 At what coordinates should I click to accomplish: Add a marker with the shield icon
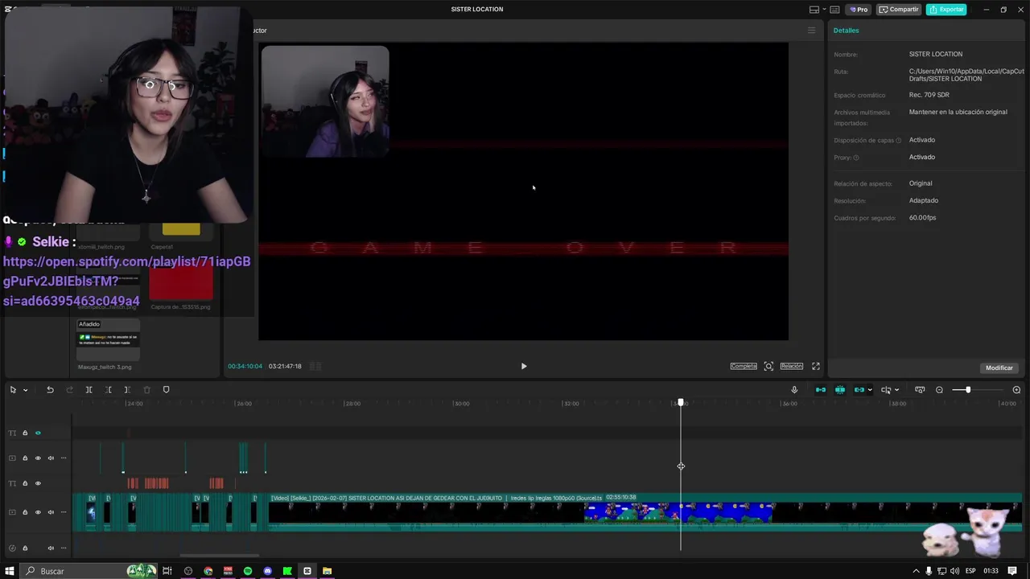(x=167, y=390)
